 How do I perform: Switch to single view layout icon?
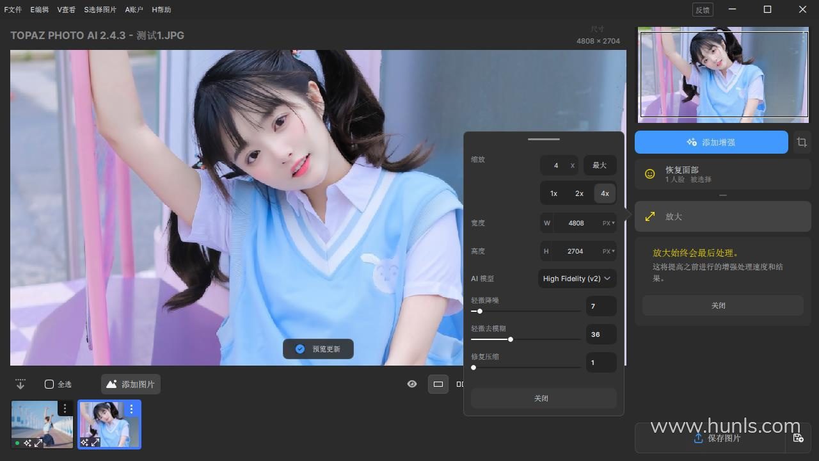(x=438, y=384)
